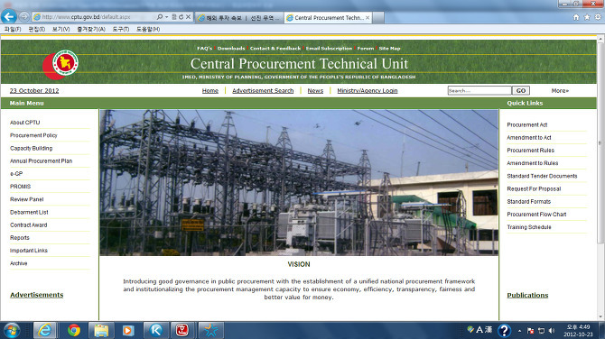605x339 pixels.
Task: Open the 도구(T) menu
Action: coord(121,29)
